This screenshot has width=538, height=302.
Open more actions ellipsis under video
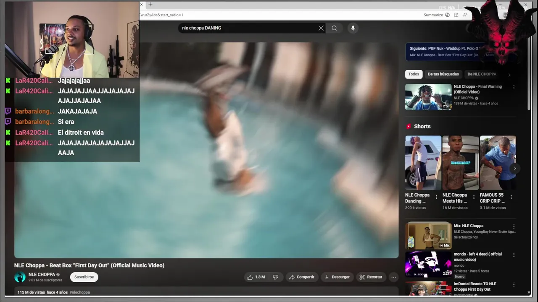pos(393,277)
